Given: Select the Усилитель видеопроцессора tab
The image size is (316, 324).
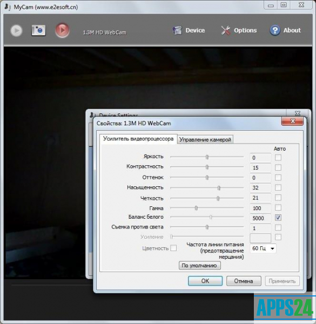Looking at the screenshot, I should (x=138, y=139).
